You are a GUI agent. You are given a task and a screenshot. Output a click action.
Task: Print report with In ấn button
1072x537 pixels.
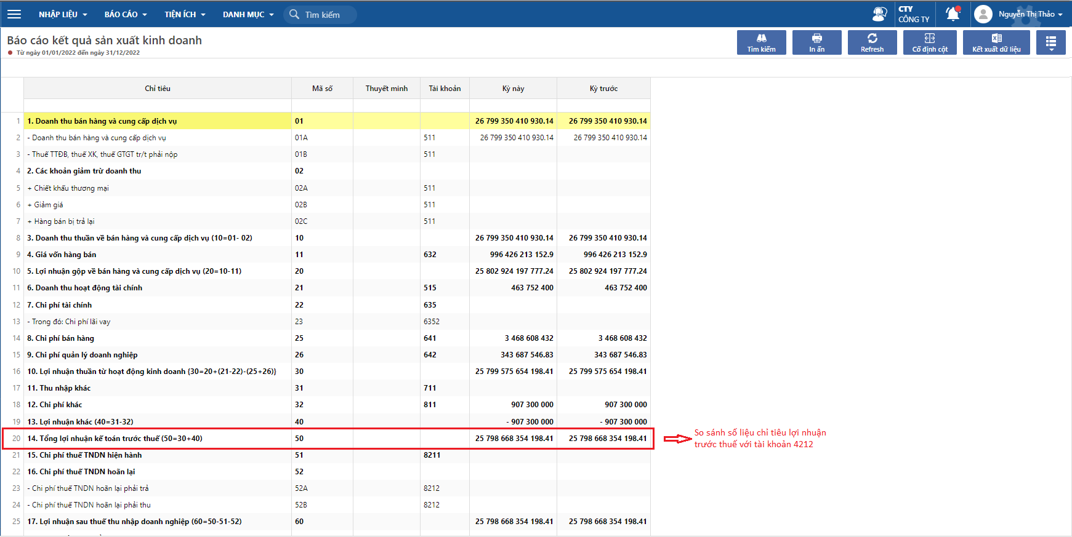click(816, 42)
